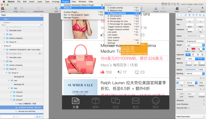
Task: Collapse the Group 11 folder
Action: (x=6, y=73)
